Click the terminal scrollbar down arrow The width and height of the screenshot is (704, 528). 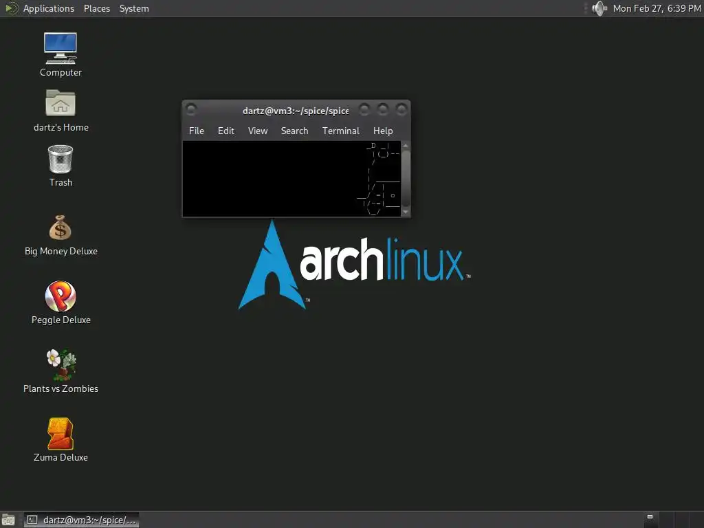[x=406, y=212]
